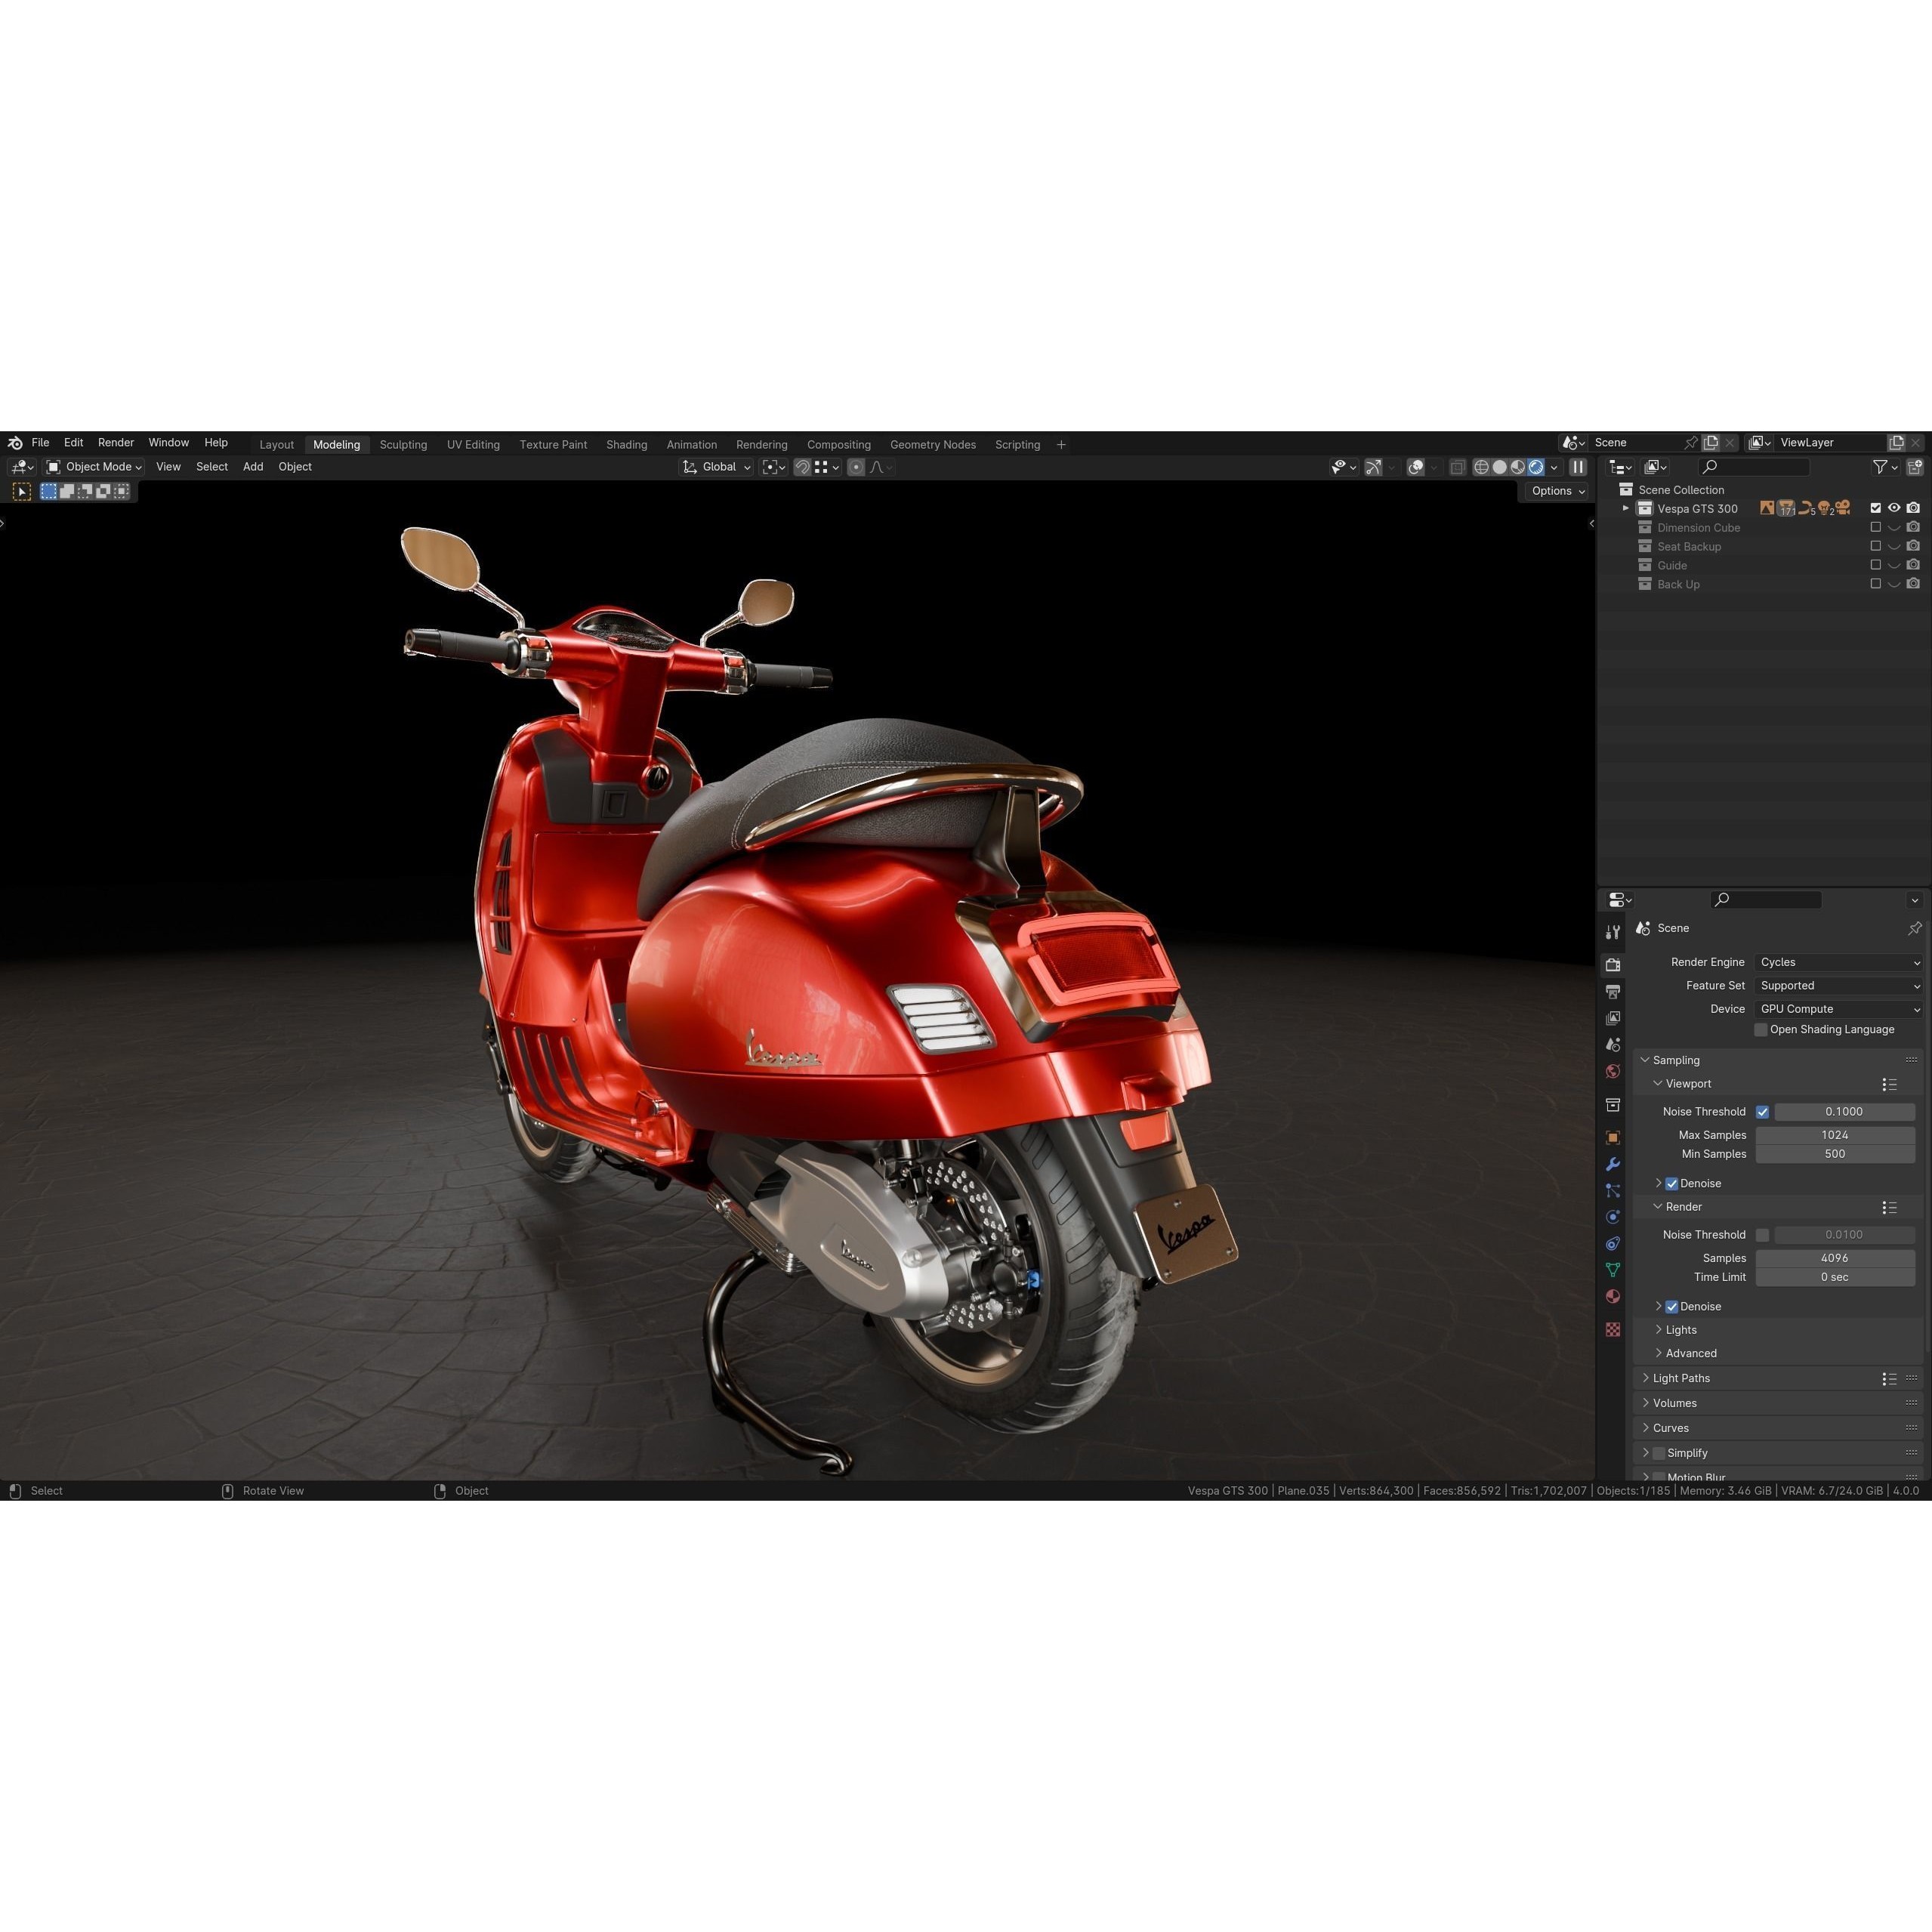The image size is (1932, 1932).
Task: Click the Options button in the viewport
Action: [x=1557, y=491]
